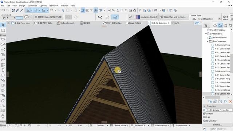233x131 pixels.
Task: Open the Insulation (Rigid) building material dropdown
Action: click(147, 17)
